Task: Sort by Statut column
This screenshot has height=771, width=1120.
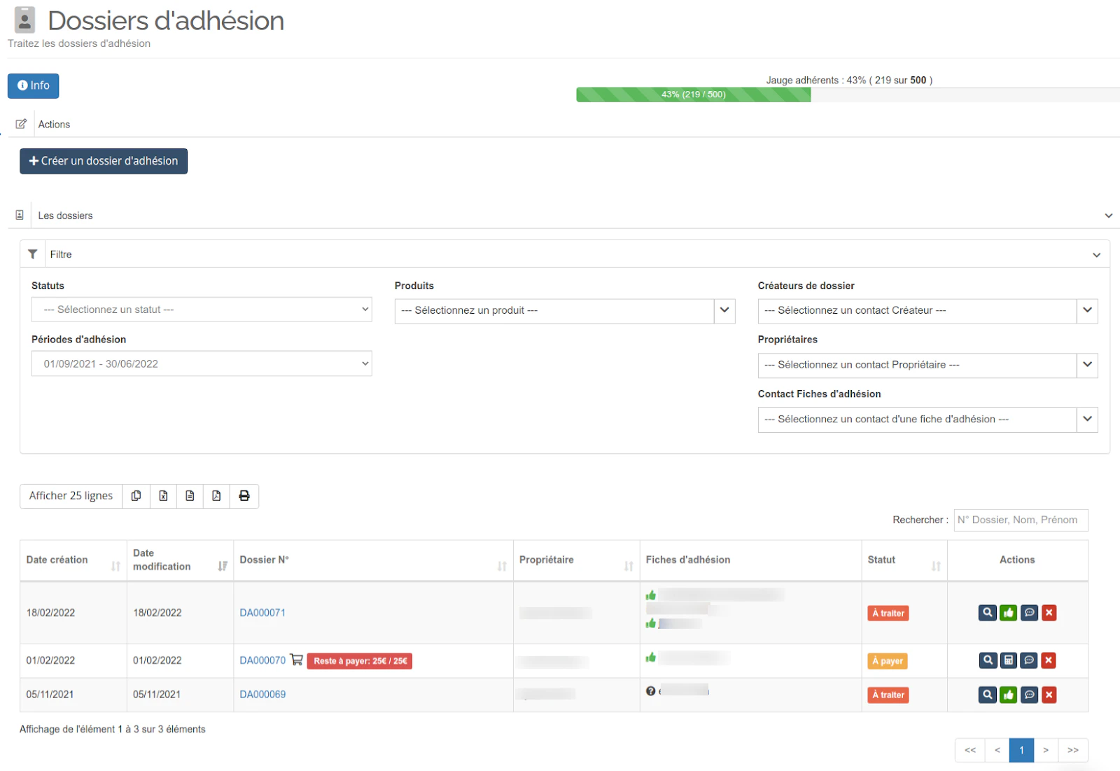Action: [904, 560]
